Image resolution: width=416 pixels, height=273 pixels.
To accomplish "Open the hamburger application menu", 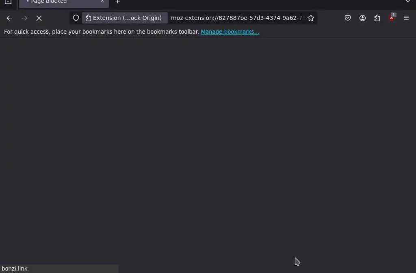I will coord(406,18).
